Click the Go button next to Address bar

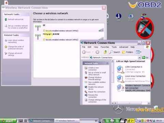coord(145,57)
